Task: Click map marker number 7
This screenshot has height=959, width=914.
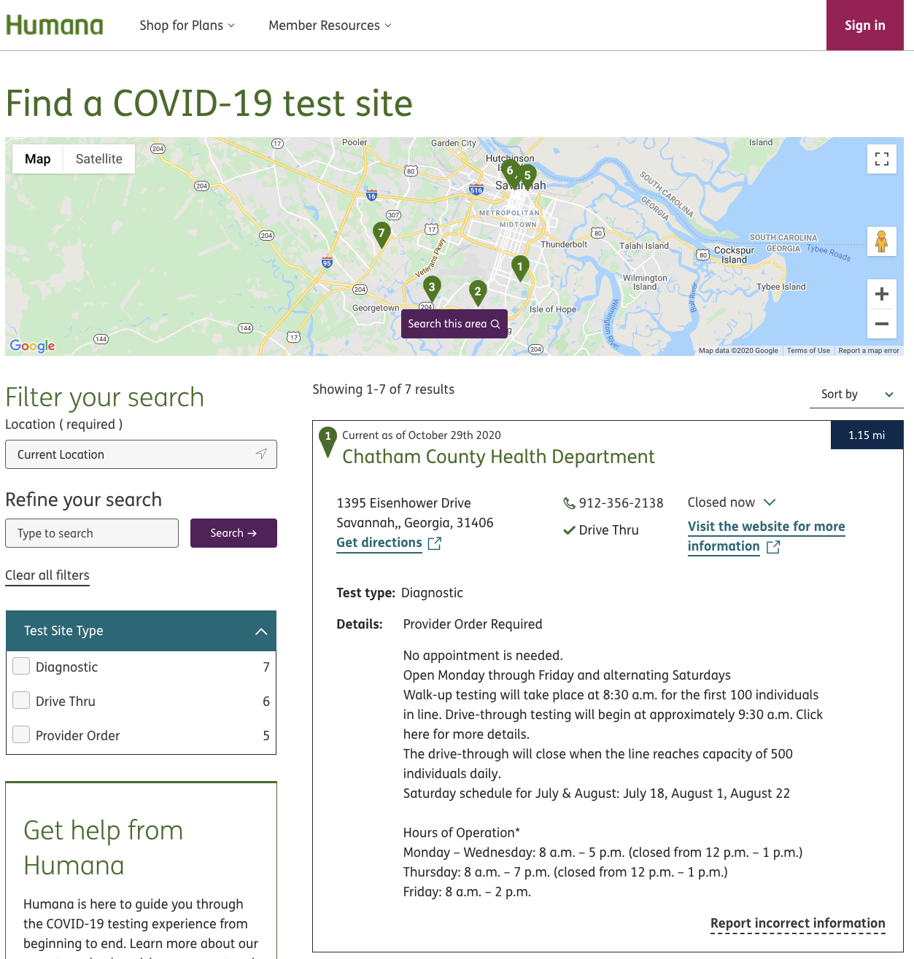Action: 381,233
